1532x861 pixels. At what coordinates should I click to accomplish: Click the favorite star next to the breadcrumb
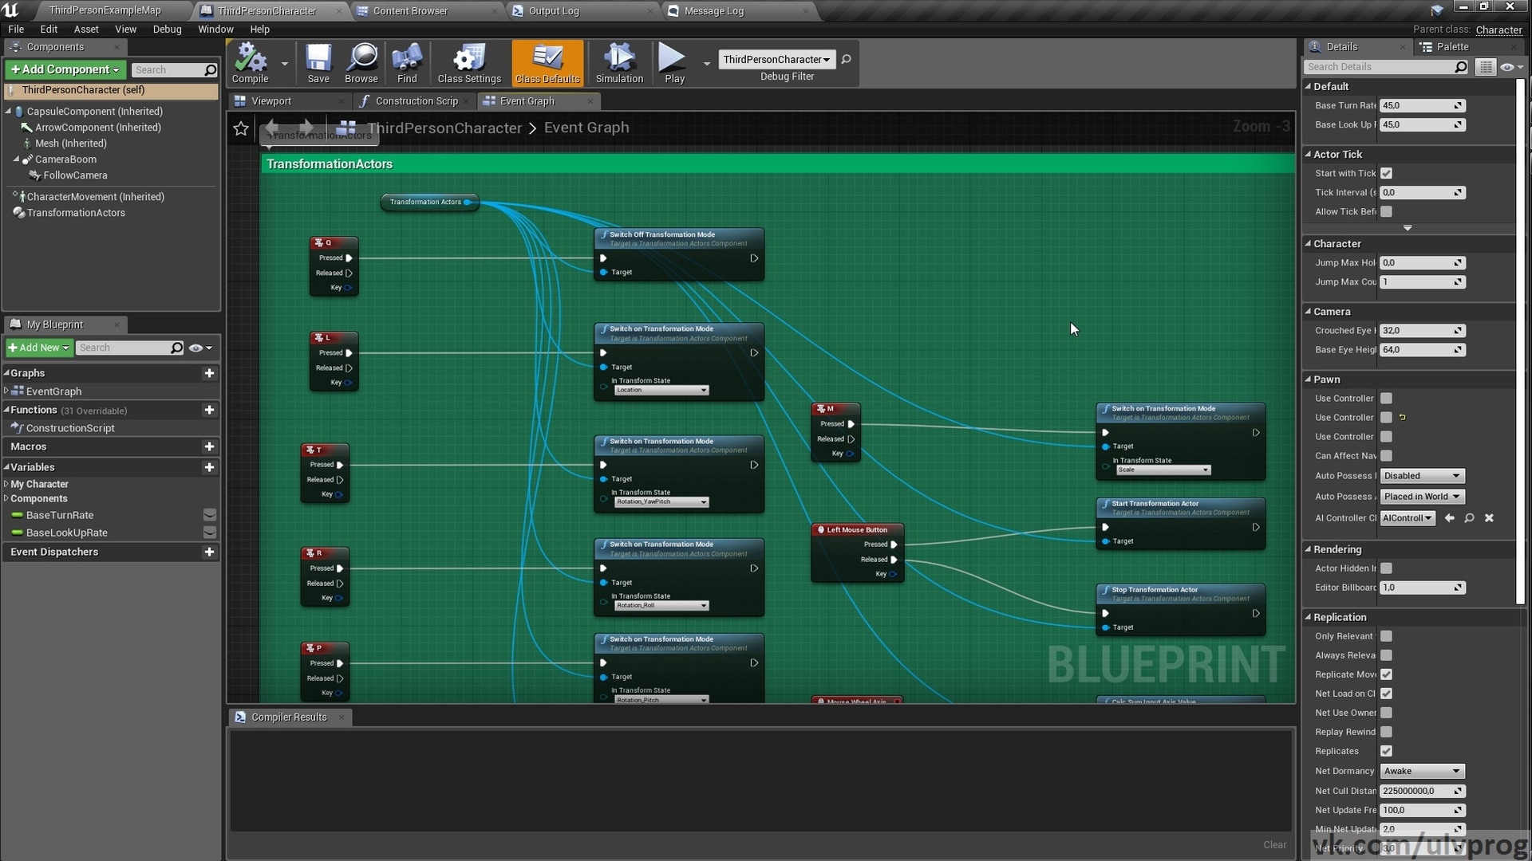241,128
